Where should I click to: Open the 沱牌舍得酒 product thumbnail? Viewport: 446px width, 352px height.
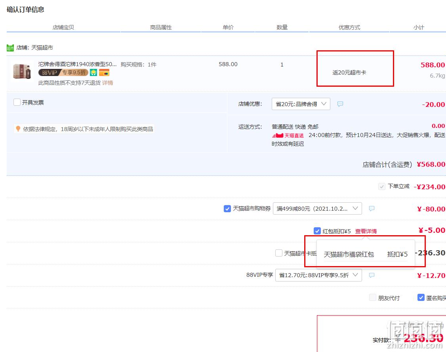pyautogui.click(x=22, y=71)
